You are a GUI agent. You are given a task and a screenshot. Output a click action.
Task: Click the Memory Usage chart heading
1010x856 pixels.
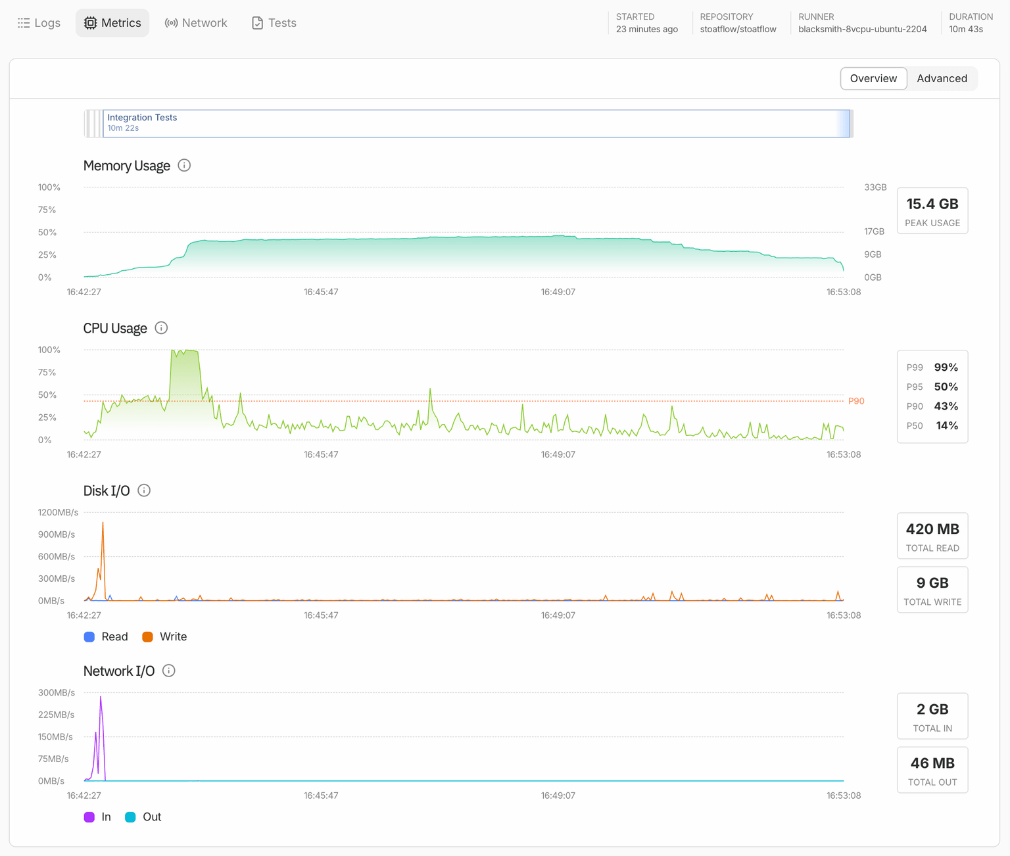coord(127,166)
